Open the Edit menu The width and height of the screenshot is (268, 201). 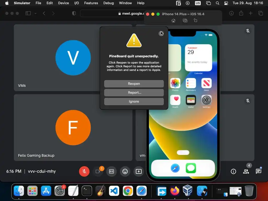tap(49, 3)
